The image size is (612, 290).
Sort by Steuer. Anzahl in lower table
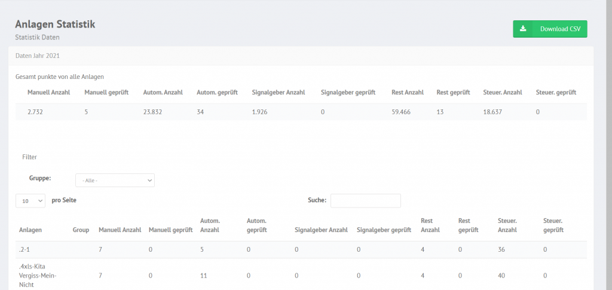pos(507,225)
